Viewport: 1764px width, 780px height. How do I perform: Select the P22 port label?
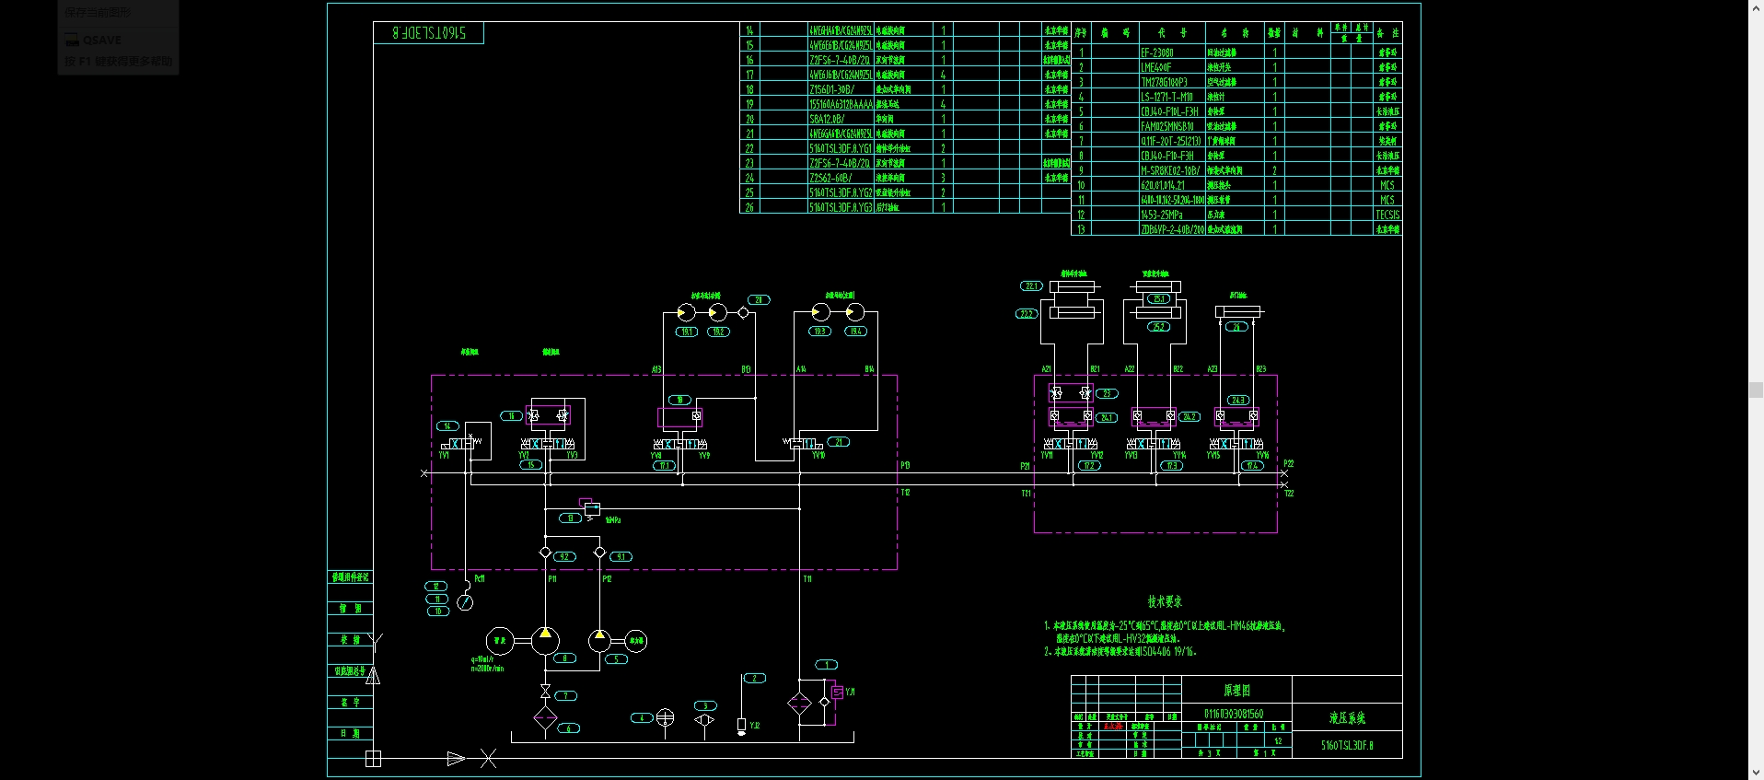[x=1289, y=464]
